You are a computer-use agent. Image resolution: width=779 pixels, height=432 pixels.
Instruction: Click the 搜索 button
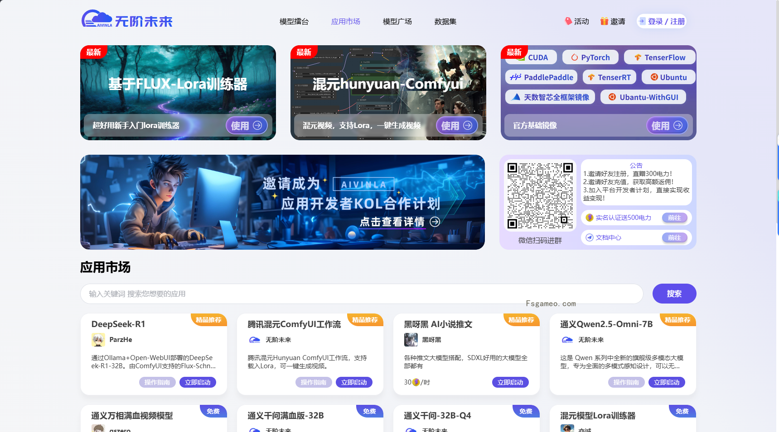point(674,294)
